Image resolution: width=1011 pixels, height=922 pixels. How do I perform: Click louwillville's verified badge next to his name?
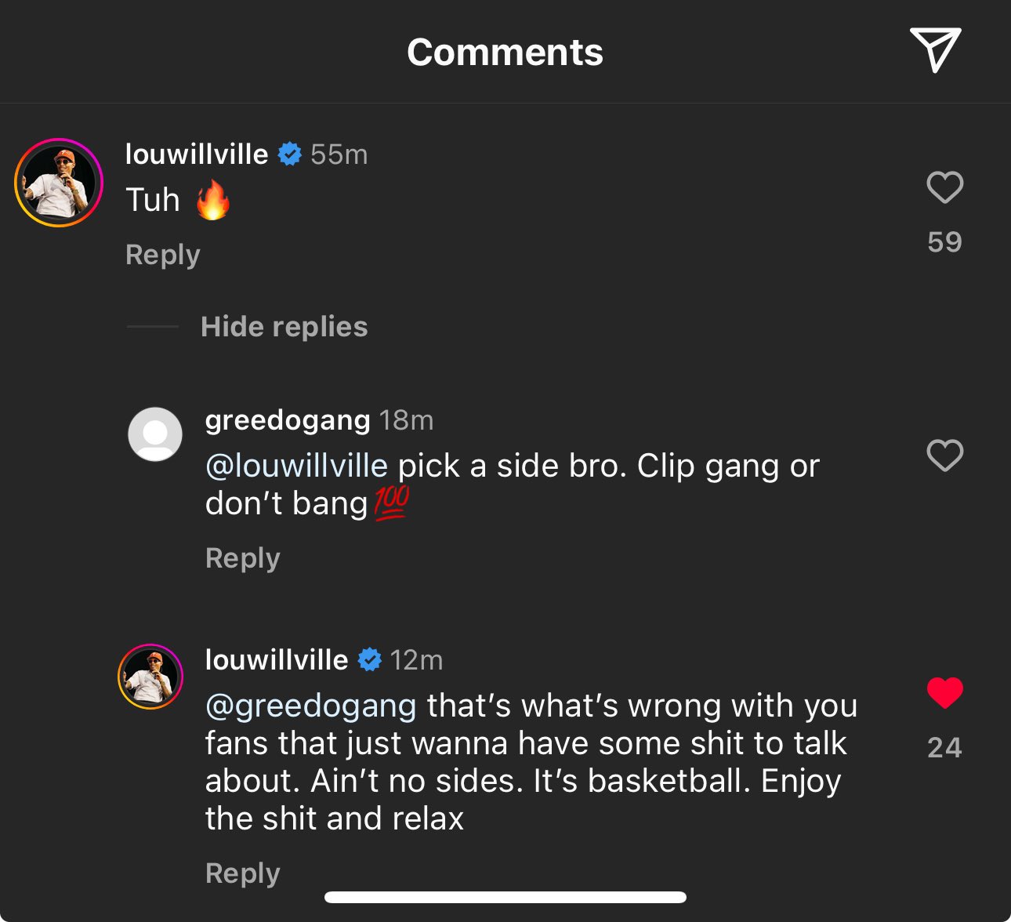point(291,154)
